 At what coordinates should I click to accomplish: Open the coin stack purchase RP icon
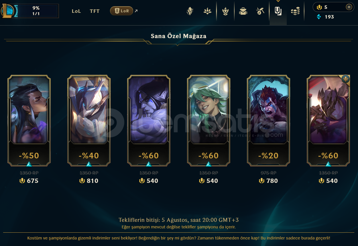pos(295,11)
